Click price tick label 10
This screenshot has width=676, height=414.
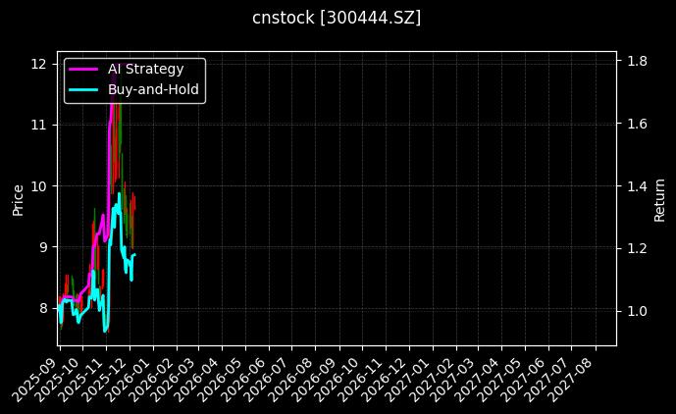tap(38, 185)
